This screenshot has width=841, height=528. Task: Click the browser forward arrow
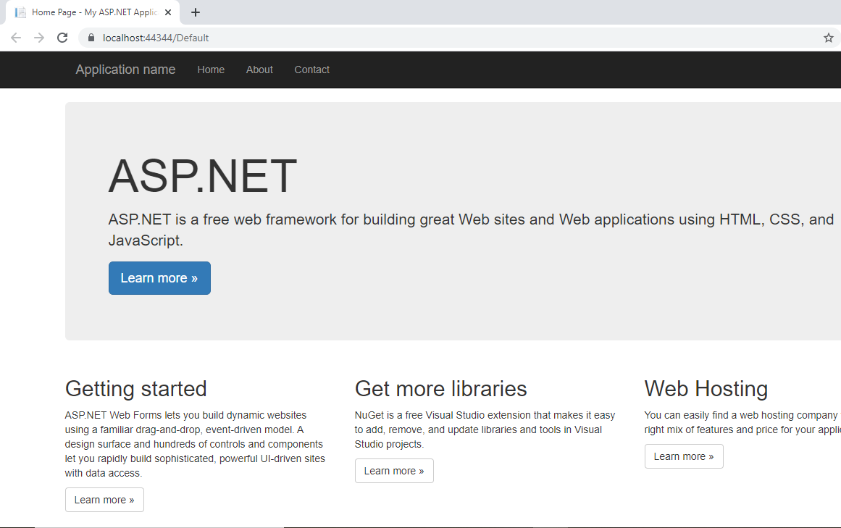38,38
